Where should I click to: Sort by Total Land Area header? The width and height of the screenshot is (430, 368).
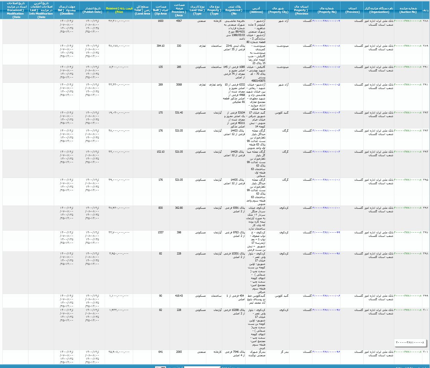[x=142, y=10]
